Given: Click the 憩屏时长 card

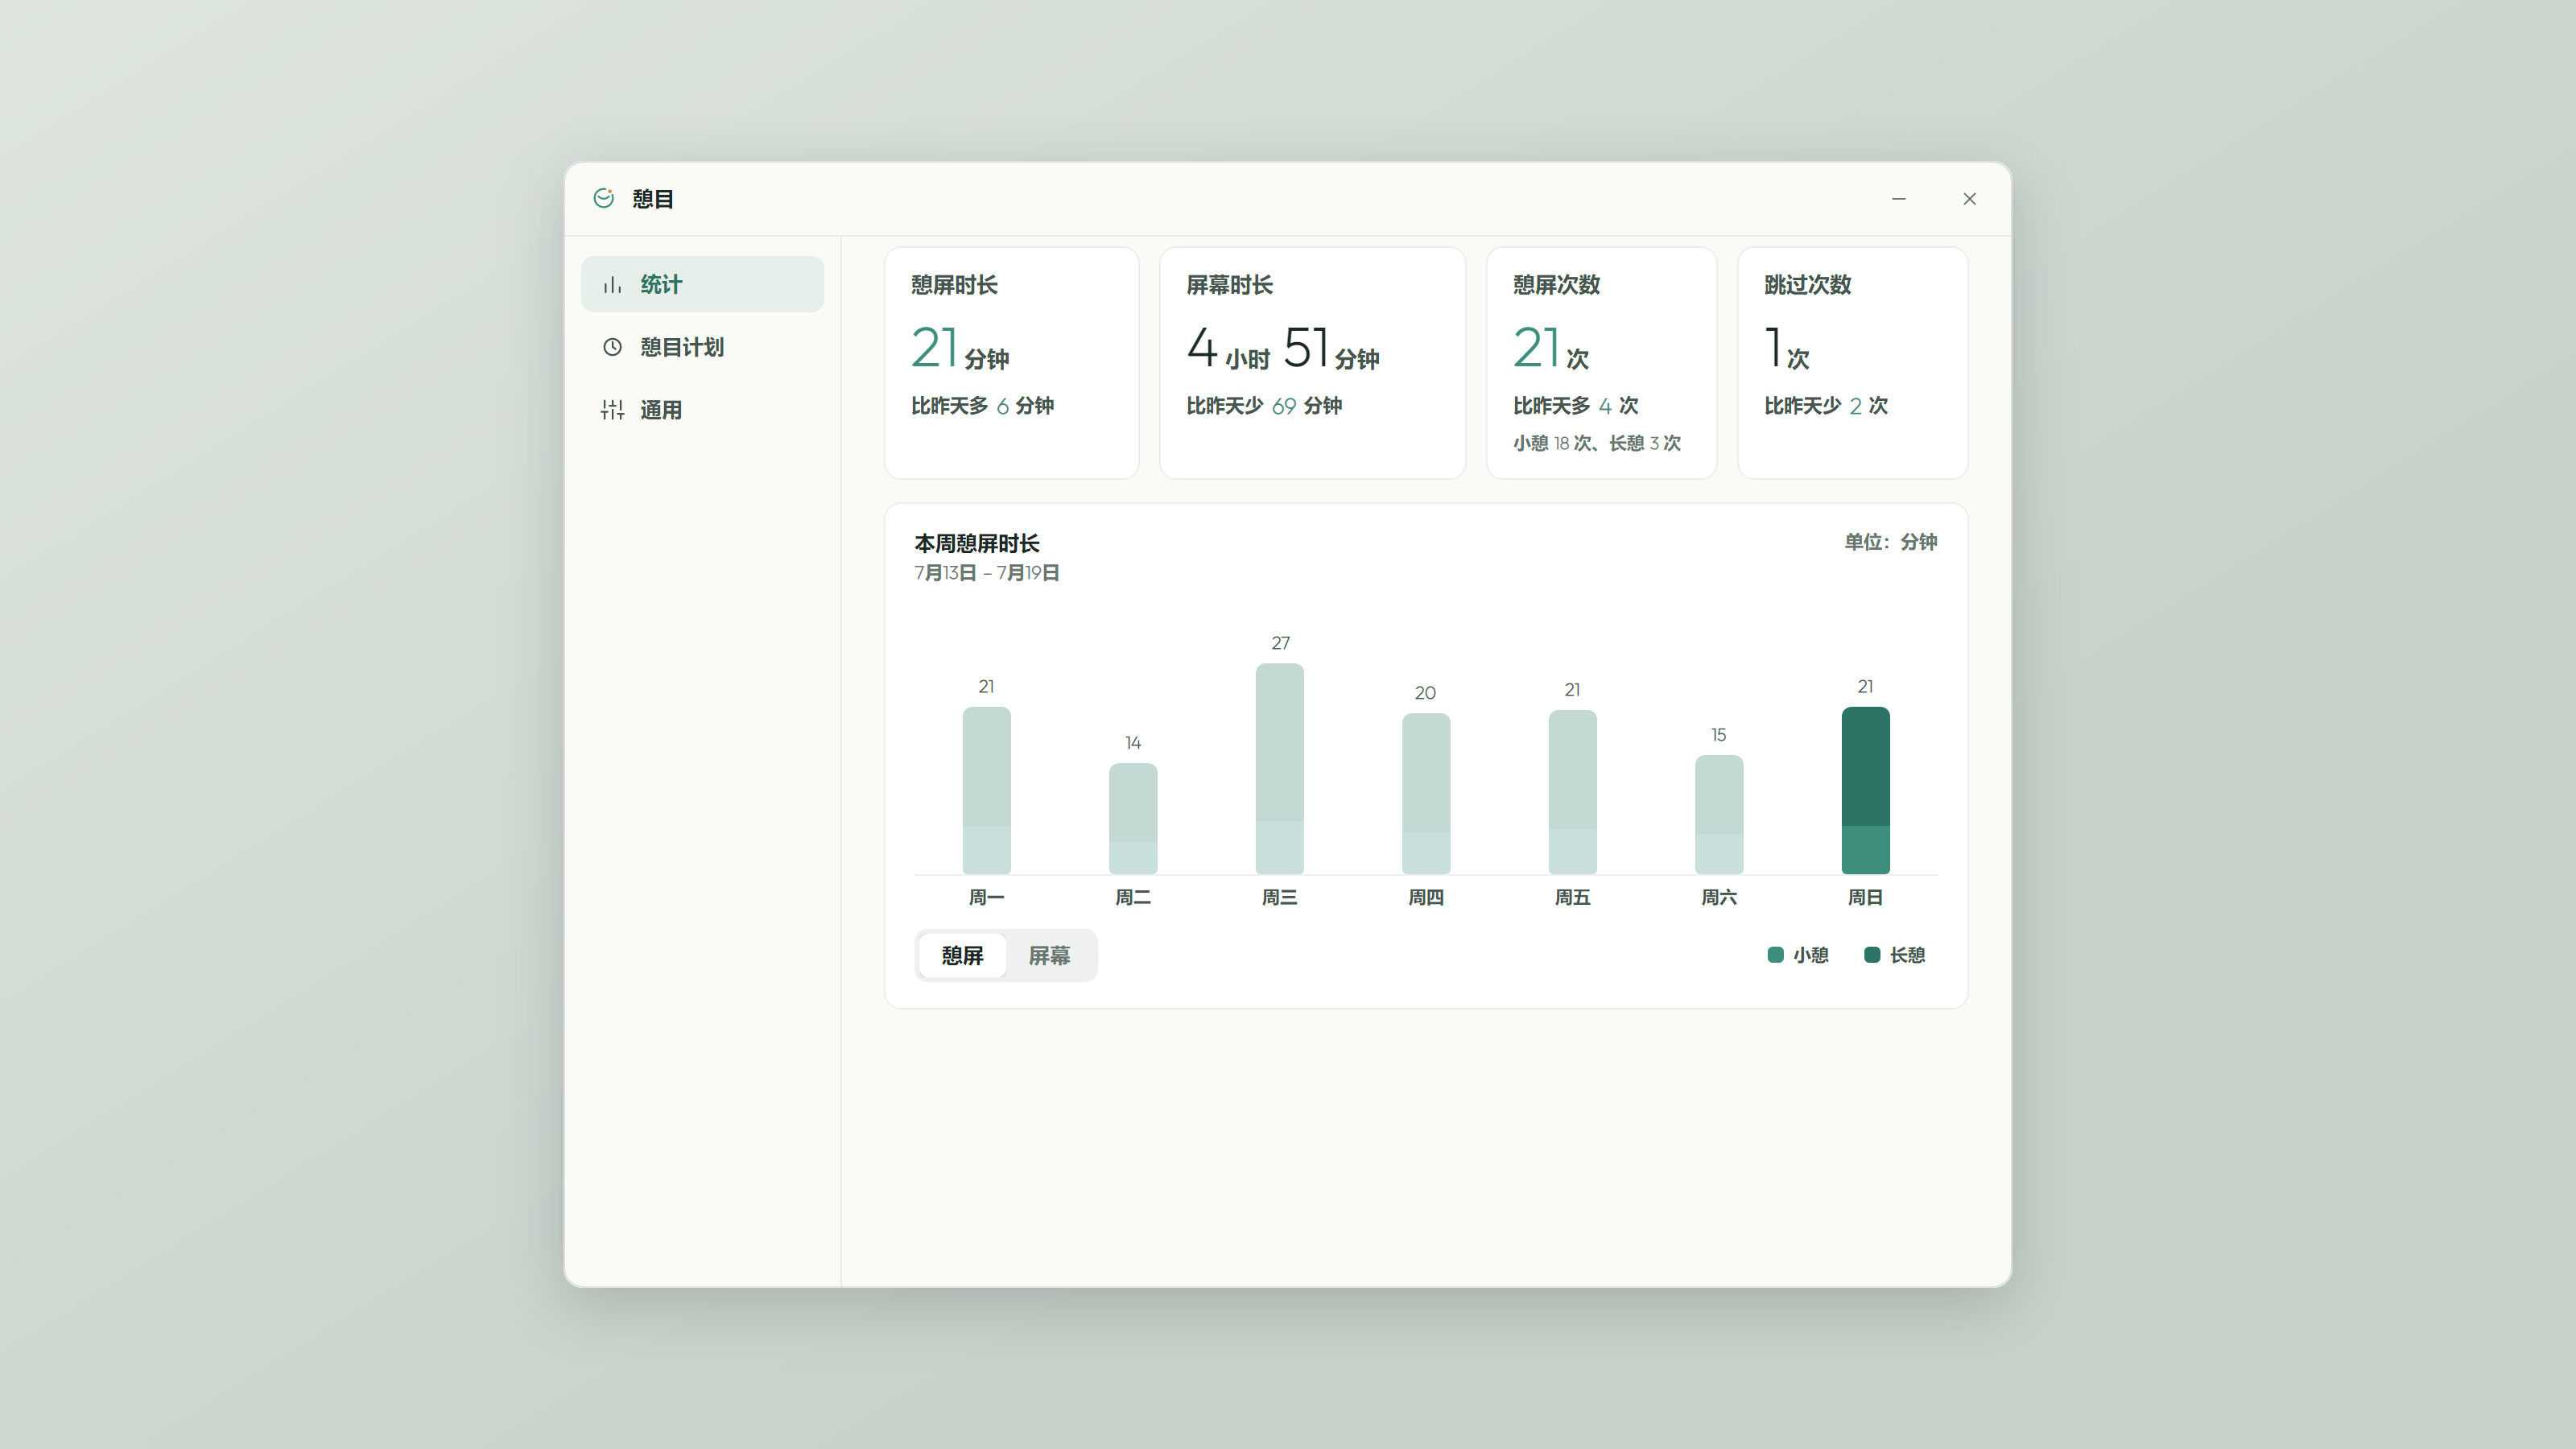Looking at the screenshot, I should (1011, 363).
